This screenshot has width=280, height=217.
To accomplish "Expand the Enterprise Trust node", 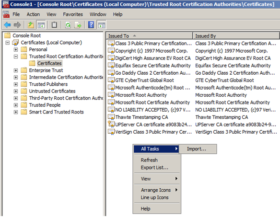I will pos(16,70).
